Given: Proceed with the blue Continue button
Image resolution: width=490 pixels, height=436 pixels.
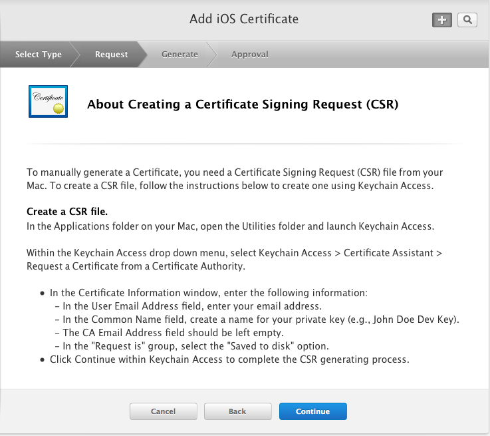Looking at the screenshot, I should [x=313, y=411].
